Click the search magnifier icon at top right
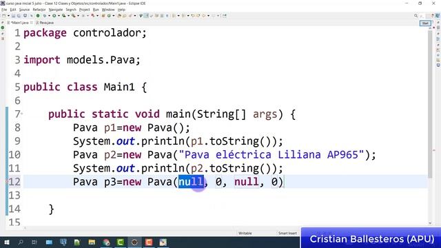Viewport: 441px width, 248px height. tap(416, 16)
